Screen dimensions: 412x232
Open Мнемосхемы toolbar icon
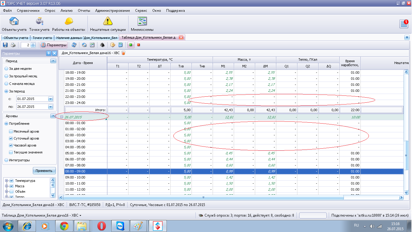(142, 24)
